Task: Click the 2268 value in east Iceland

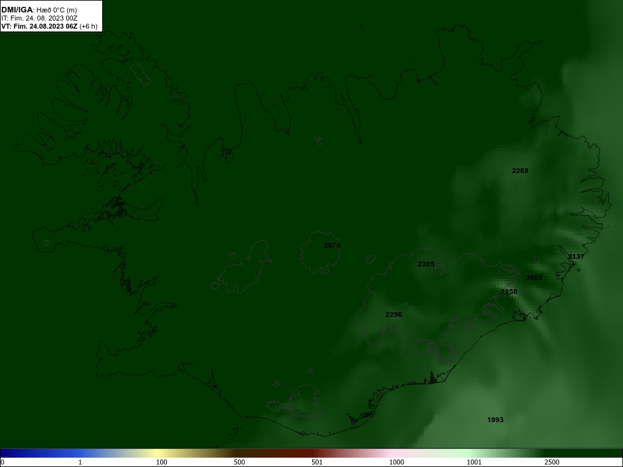Action: coord(520,171)
